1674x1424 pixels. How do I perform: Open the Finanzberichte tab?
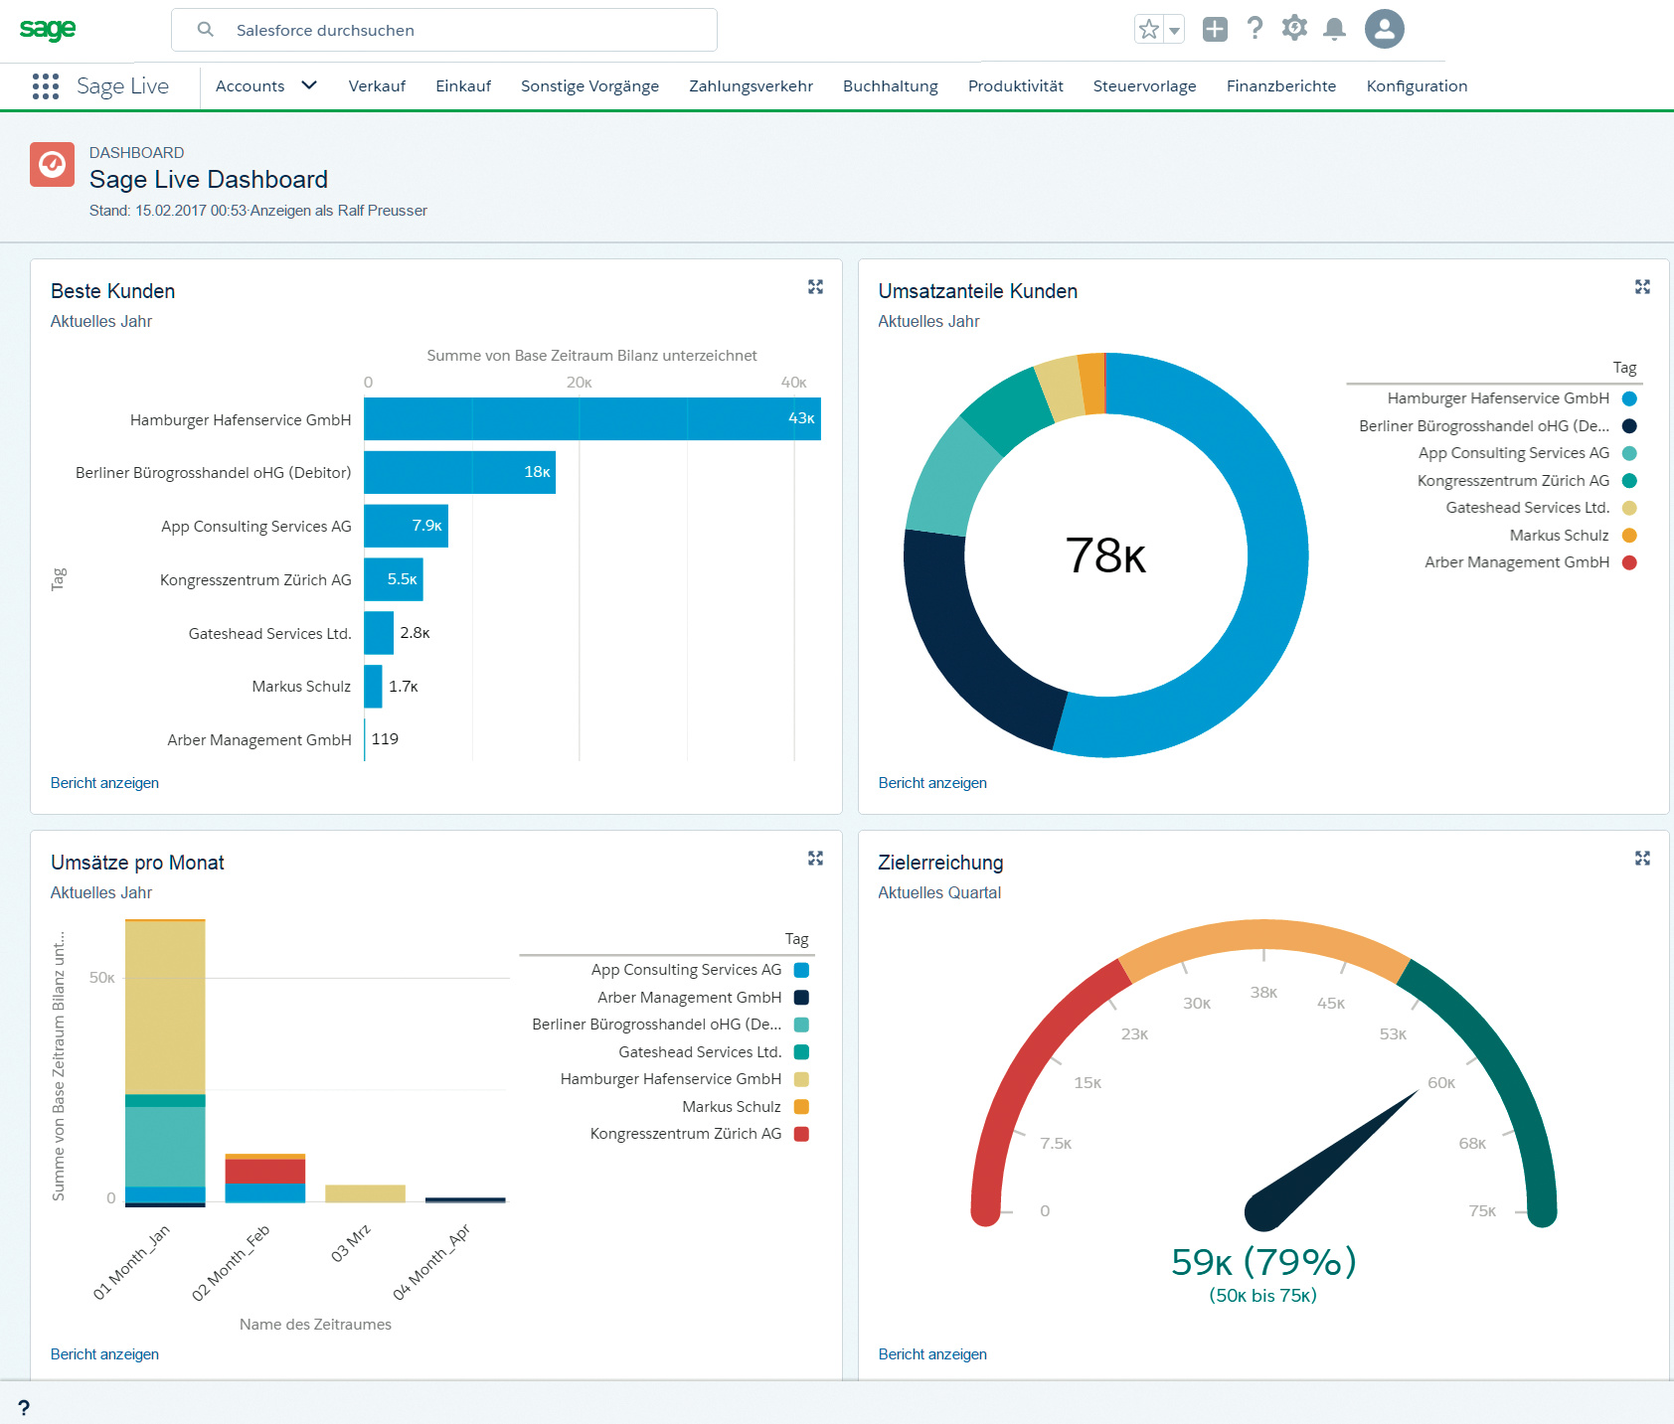point(1280,86)
